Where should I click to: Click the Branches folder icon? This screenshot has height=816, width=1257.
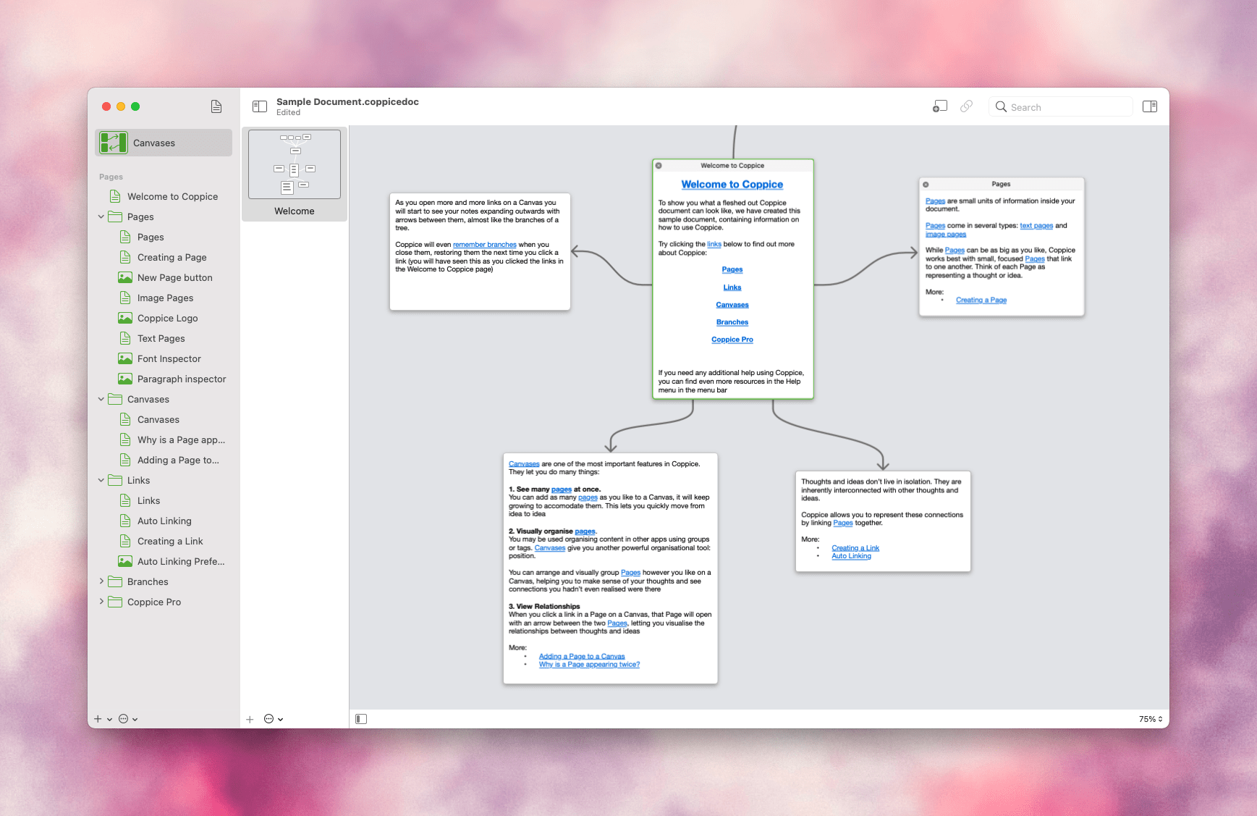click(115, 581)
